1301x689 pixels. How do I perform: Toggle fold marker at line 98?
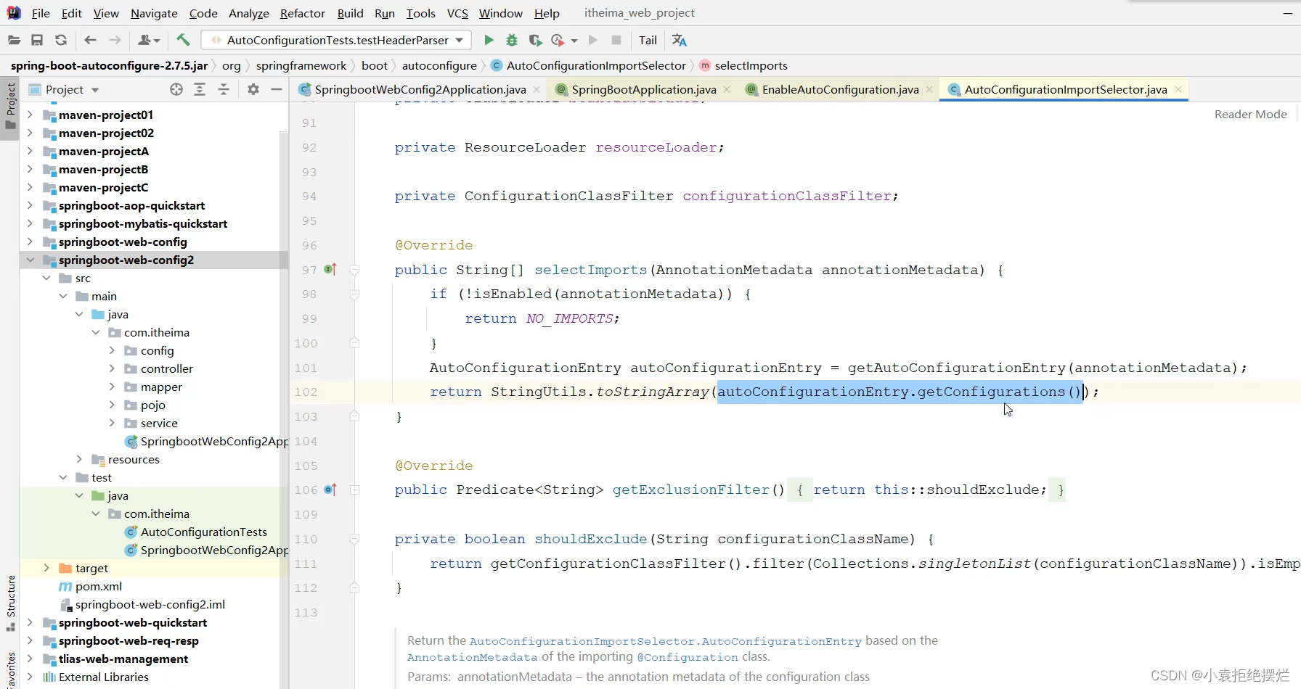tap(354, 294)
